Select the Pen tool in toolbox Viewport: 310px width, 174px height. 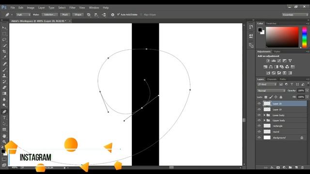(x=4, y=112)
